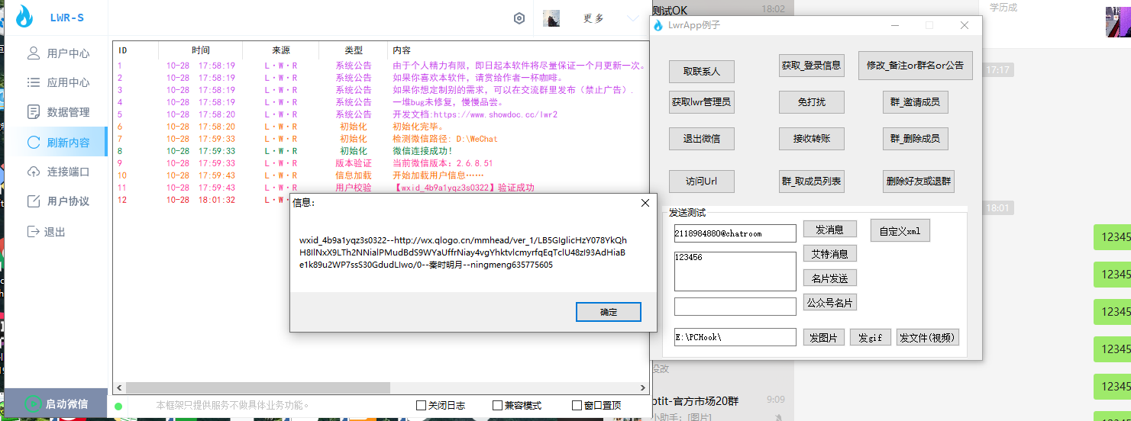Open 连接端口 sidebar item
The width and height of the screenshot is (1131, 421).
point(58,172)
